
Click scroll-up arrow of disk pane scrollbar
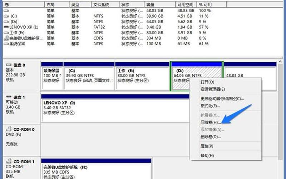pos(280,62)
